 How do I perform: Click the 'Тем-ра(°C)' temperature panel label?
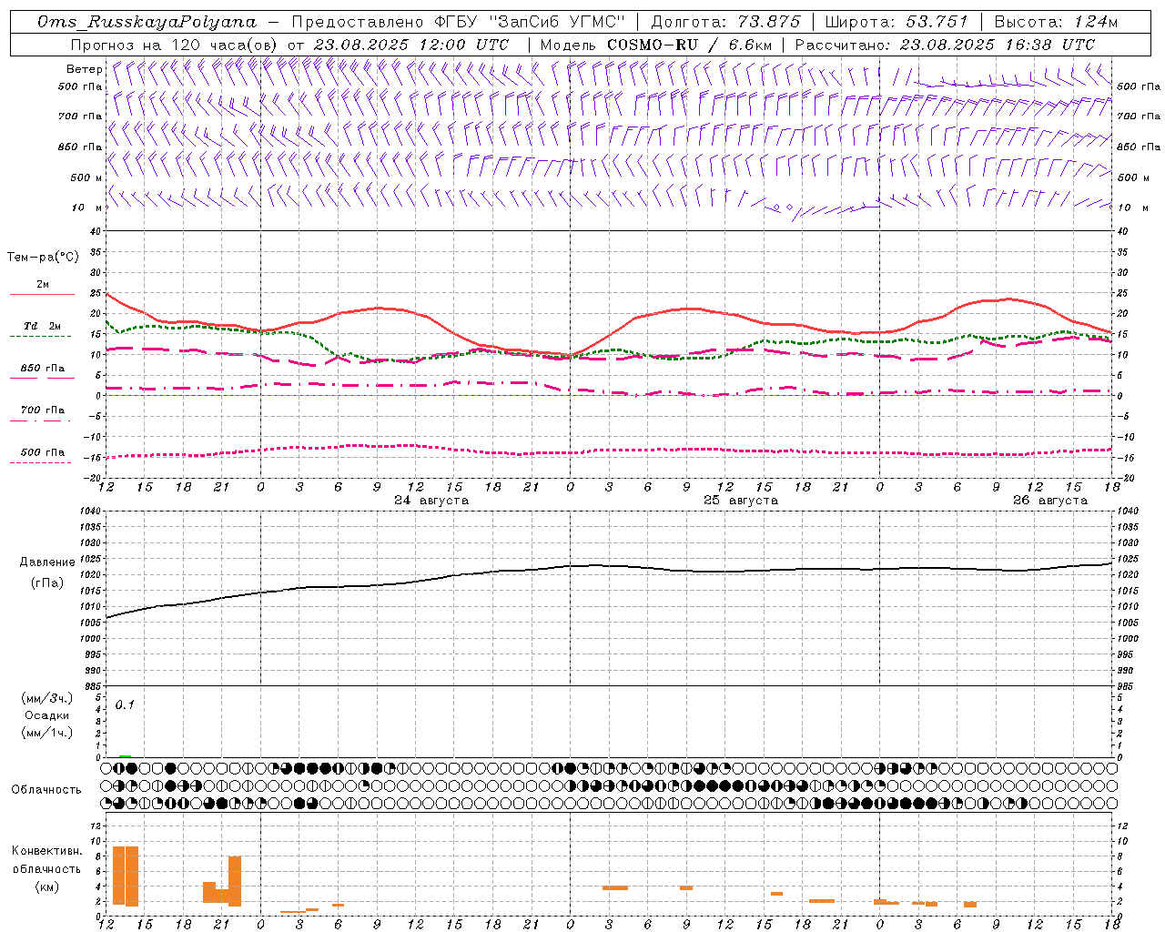(43, 258)
